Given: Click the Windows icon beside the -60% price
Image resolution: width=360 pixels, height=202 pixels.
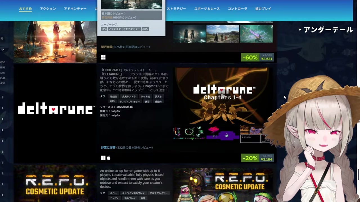Looking at the screenshot, I should 103,57.
